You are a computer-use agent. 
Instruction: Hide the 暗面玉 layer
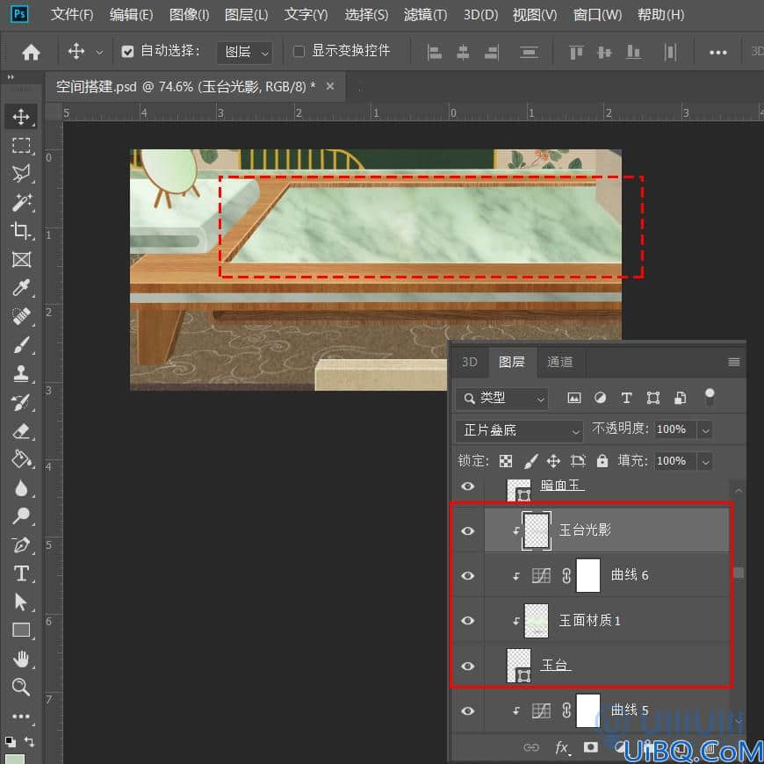click(x=468, y=487)
